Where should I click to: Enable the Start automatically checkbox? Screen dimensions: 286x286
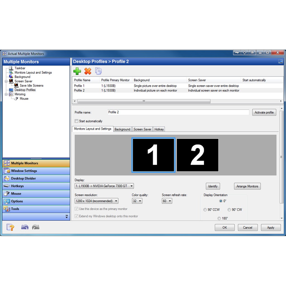click(x=77, y=121)
